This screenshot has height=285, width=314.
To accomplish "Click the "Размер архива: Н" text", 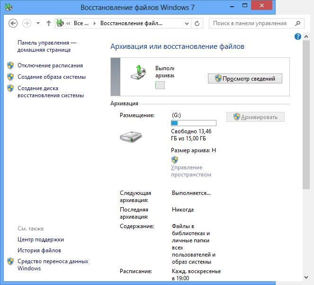I will 193,150.
